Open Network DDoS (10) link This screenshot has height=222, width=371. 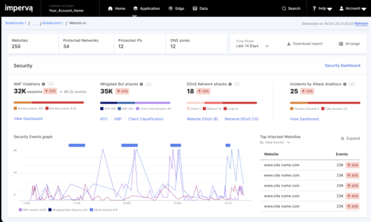click(242, 119)
